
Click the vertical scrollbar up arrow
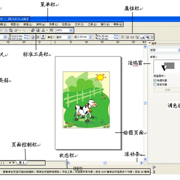pos(145,47)
